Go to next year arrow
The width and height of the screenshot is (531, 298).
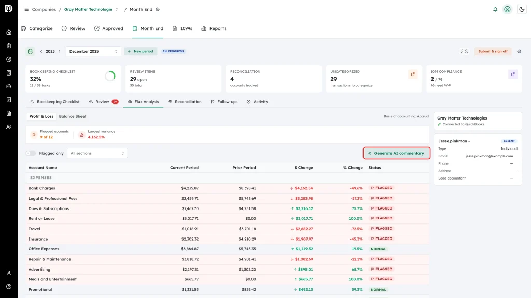(x=59, y=51)
